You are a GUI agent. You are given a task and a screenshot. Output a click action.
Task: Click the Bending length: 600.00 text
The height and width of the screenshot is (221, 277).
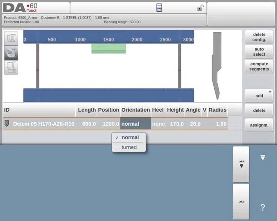[122, 22]
